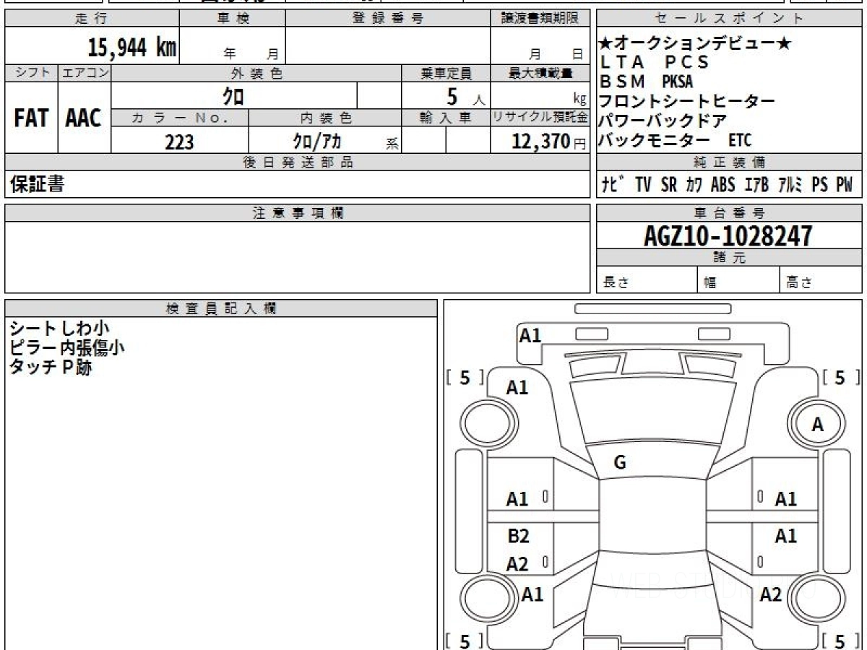Select the クロ/アカ interior colour value

click(316, 142)
